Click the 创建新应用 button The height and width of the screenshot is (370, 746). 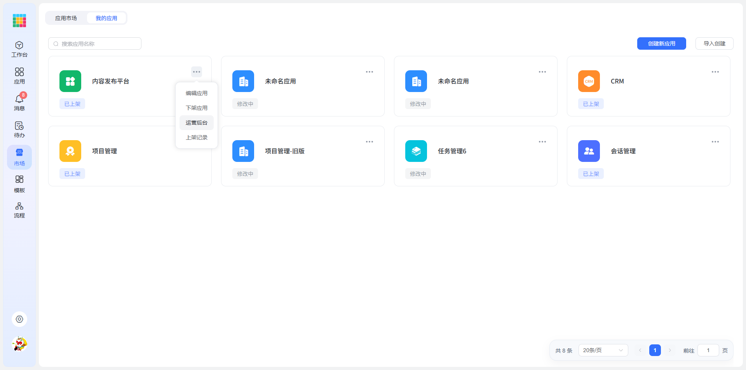662,43
